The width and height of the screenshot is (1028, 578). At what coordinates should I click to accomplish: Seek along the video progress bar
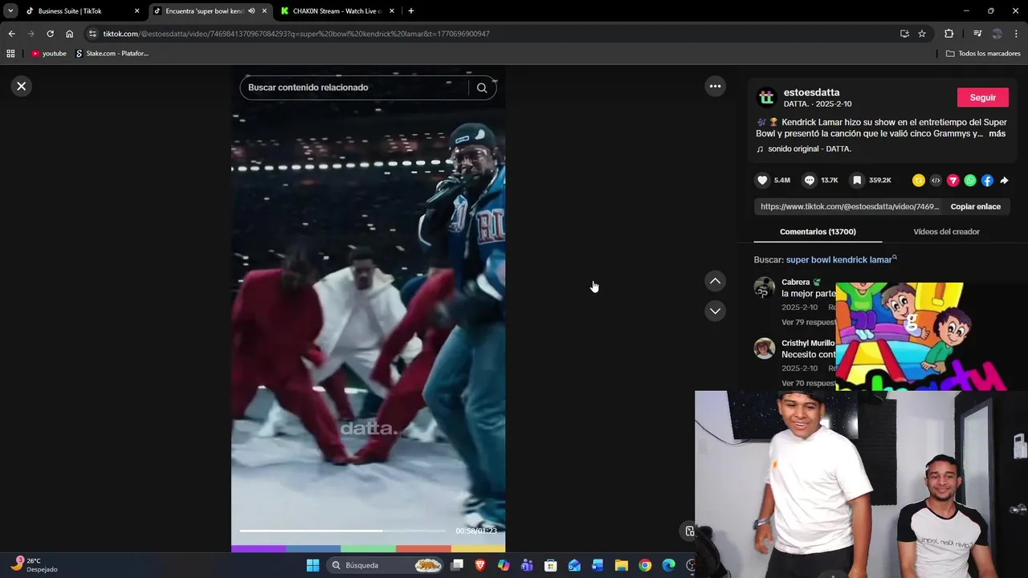[x=342, y=531]
